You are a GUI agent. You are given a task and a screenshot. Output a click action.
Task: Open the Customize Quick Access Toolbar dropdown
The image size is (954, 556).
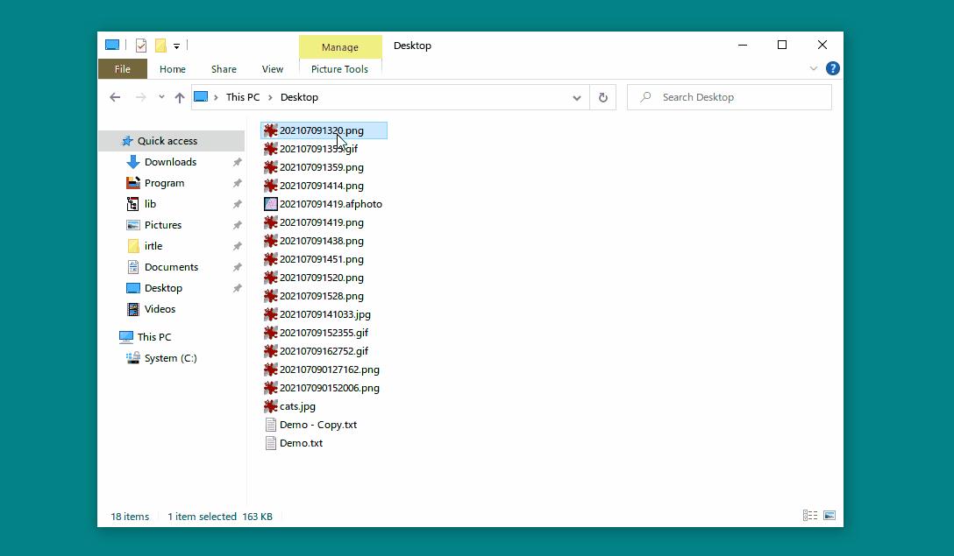click(176, 46)
